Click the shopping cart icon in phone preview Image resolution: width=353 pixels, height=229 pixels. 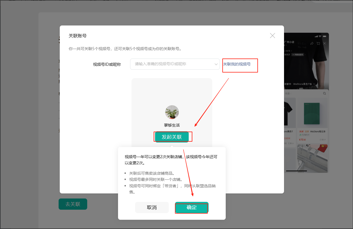click(x=318, y=43)
